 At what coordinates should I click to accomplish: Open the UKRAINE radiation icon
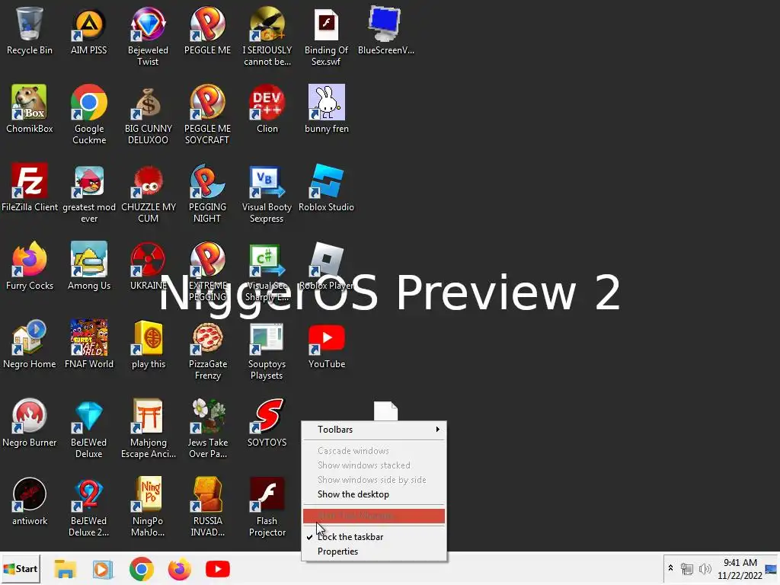(148, 266)
